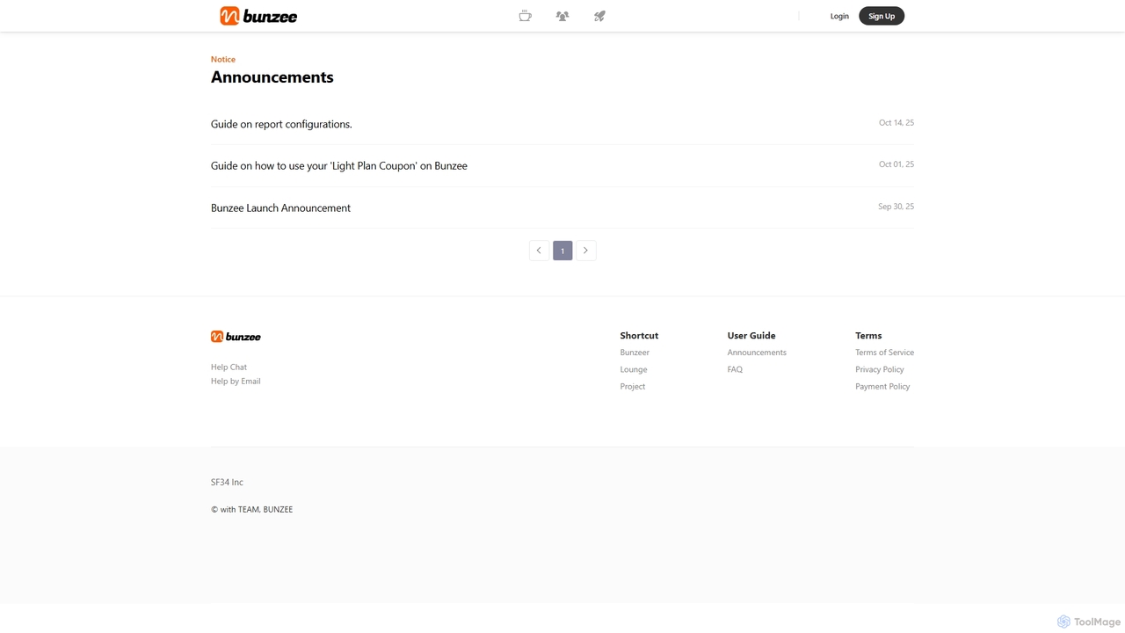Click the 'Terms' footer heading
Screen dimensions: 1125x633
tap(868, 335)
